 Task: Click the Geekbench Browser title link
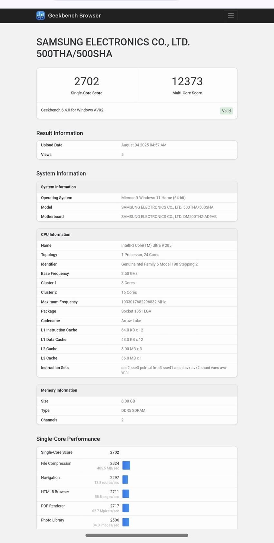click(74, 16)
